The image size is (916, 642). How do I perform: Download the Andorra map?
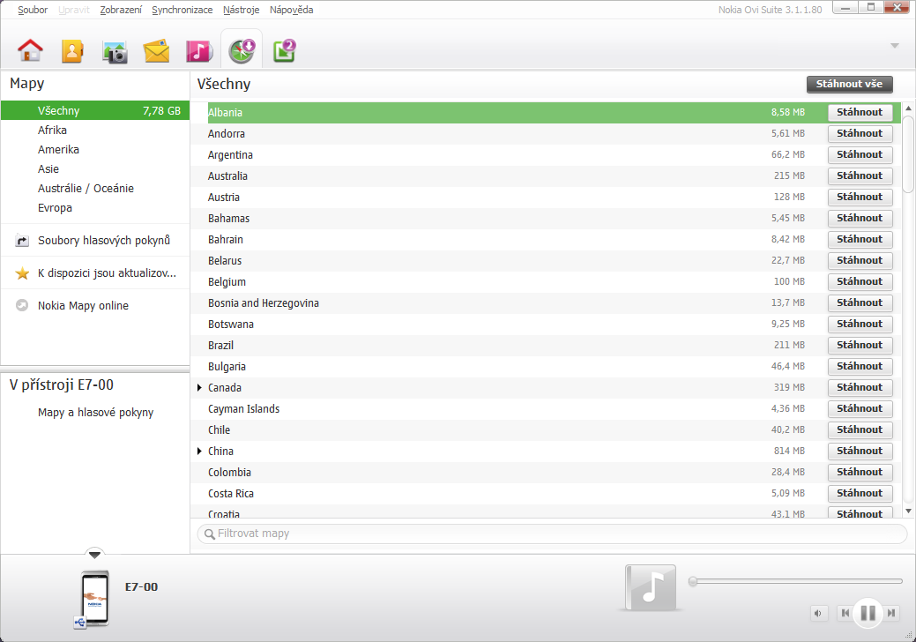point(860,133)
